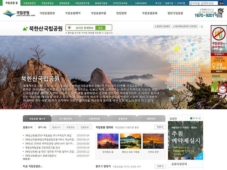Click the 공원시설안내 heading
This screenshot has height=170, width=227.
(x=179, y=164)
